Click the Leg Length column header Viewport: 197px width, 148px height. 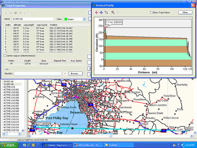(x=29, y=25)
